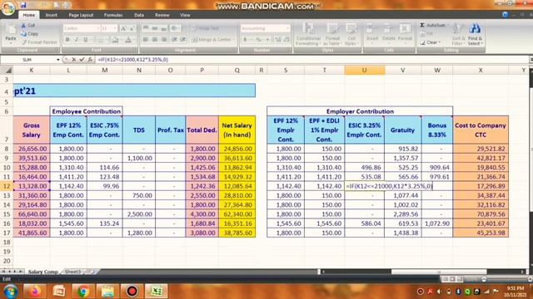This screenshot has width=533, height=299.
Task: Open Cell Styles gallery
Action: [x=351, y=34]
